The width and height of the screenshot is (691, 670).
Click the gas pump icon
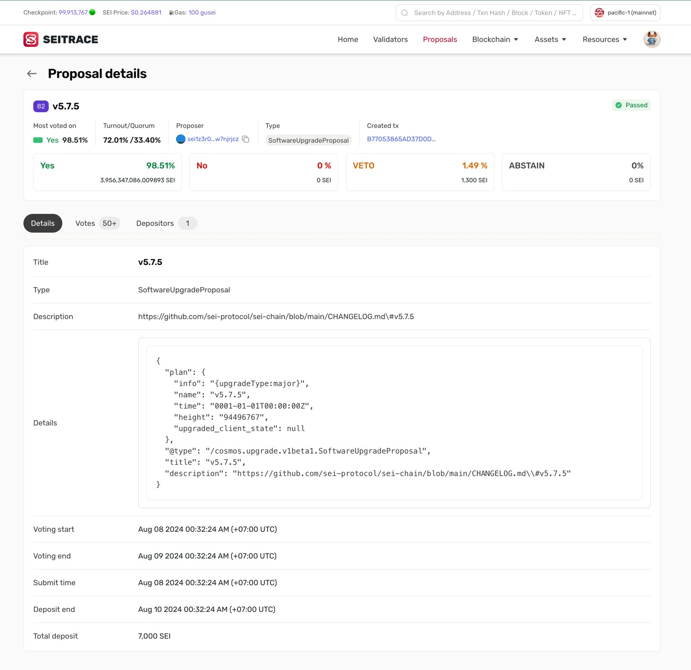click(171, 13)
